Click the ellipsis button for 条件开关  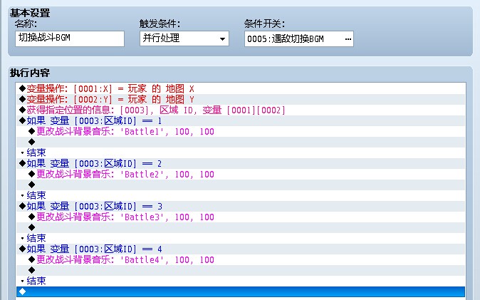[348, 39]
